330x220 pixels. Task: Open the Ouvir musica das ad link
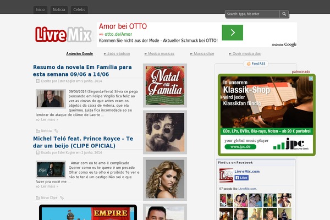tap(245, 54)
